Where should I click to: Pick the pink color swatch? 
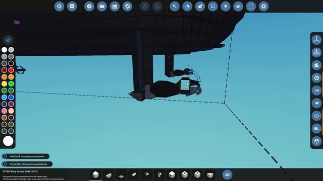pos(5,111)
